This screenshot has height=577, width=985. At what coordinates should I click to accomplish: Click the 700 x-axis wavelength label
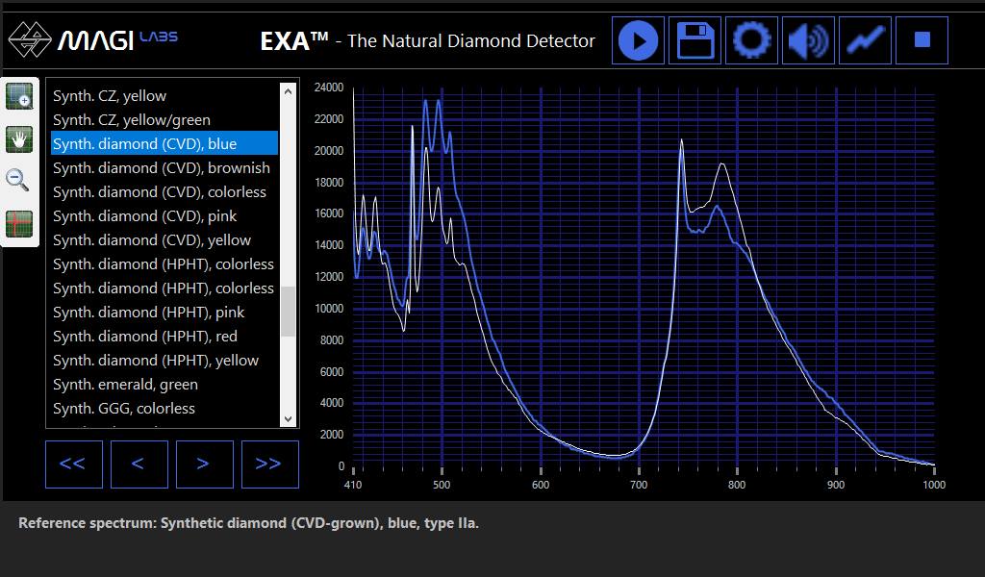[x=639, y=485]
